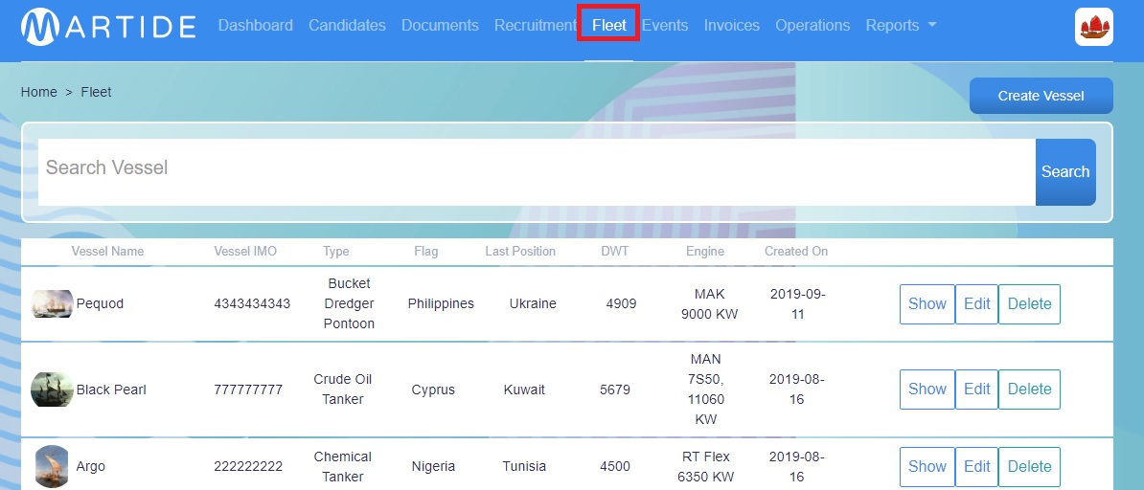Edit the Pequod vessel
This screenshot has width=1144, height=490.
[x=977, y=304]
